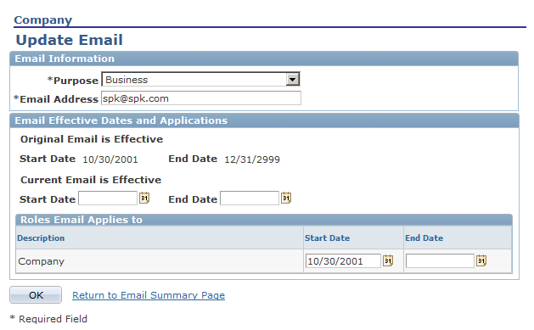This screenshot has height=330, width=534.
Task: Click Email Effective Dates and Applications header
Action: tap(264, 120)
